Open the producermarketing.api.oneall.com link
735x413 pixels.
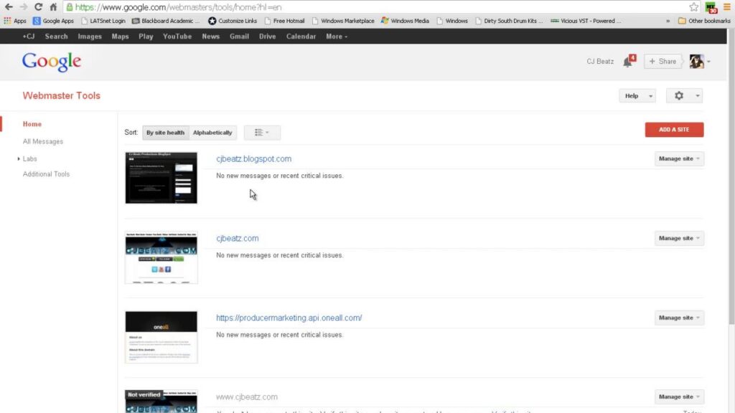[289, 318]
